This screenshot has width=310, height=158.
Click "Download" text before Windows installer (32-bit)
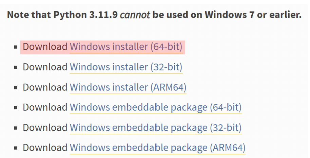tap(45, 67)
